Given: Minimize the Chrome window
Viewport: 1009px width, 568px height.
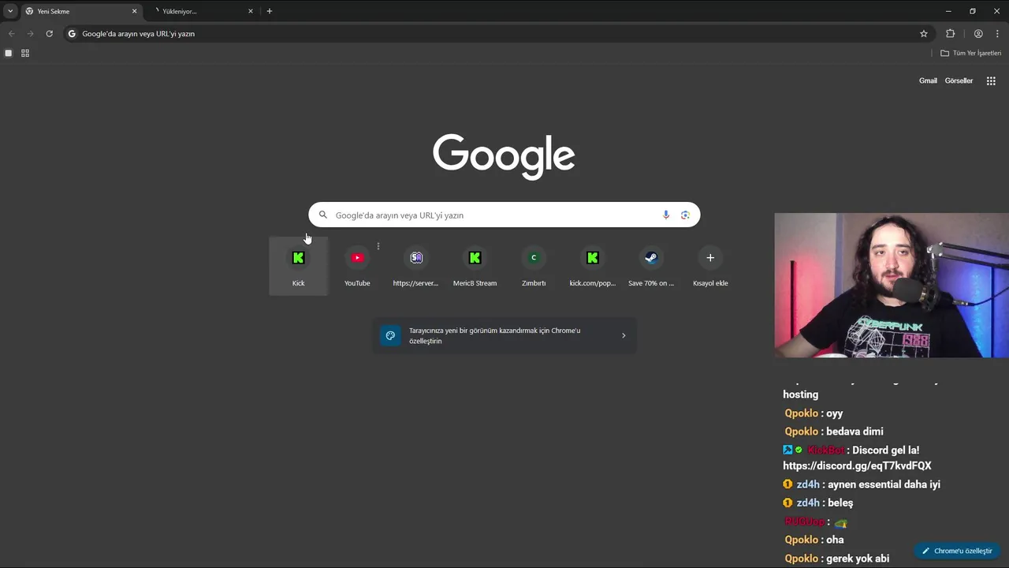Looking at the screenshot, I should click(x=948, y=11).
